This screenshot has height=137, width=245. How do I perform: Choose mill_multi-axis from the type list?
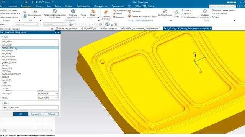tap(30, 57)
